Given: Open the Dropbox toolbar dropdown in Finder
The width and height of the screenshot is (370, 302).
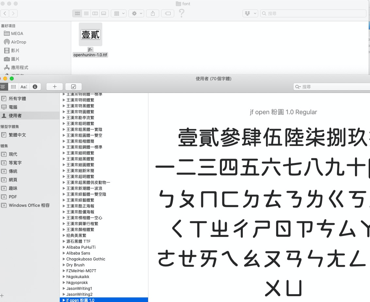Looking at the screenshot, I should [250, 13].
